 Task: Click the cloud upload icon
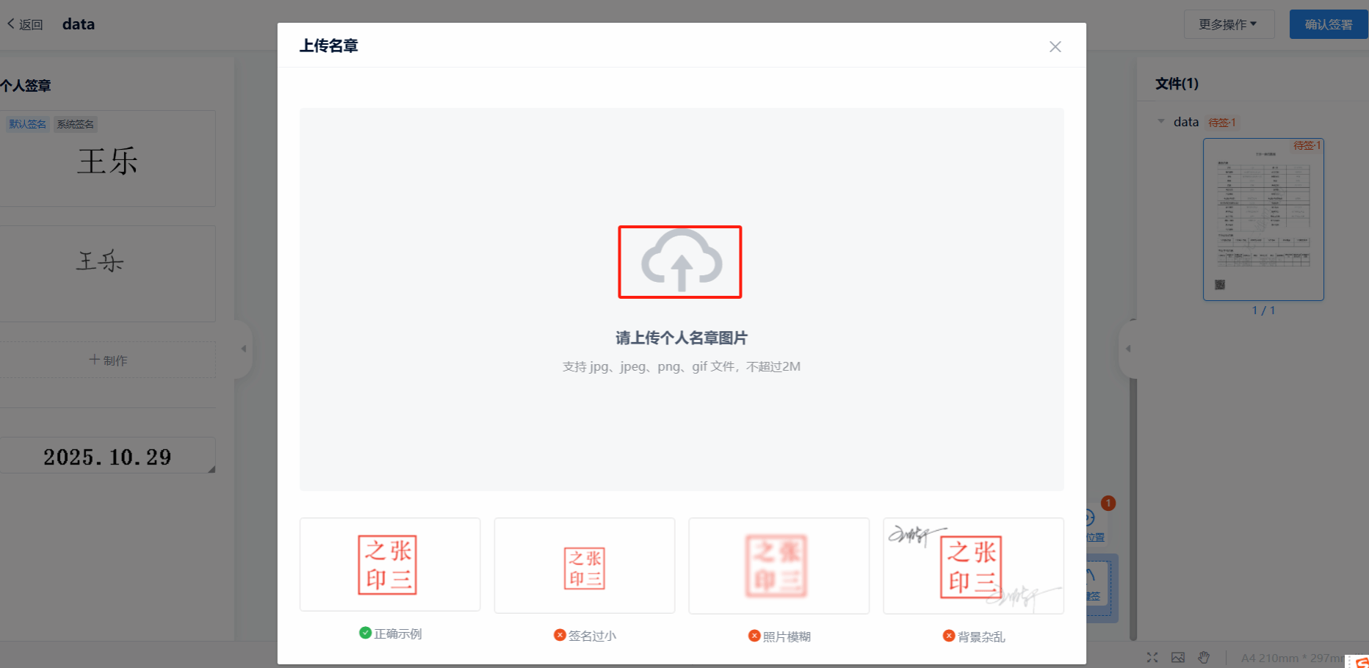tap(680, 262)
